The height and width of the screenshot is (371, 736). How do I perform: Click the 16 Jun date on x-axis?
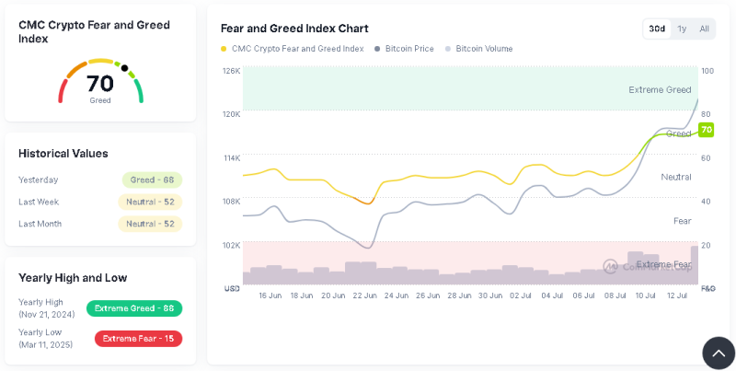pos(270,296)
